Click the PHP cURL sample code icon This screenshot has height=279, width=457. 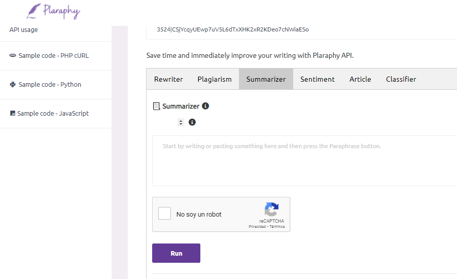[x=13, y=55]
